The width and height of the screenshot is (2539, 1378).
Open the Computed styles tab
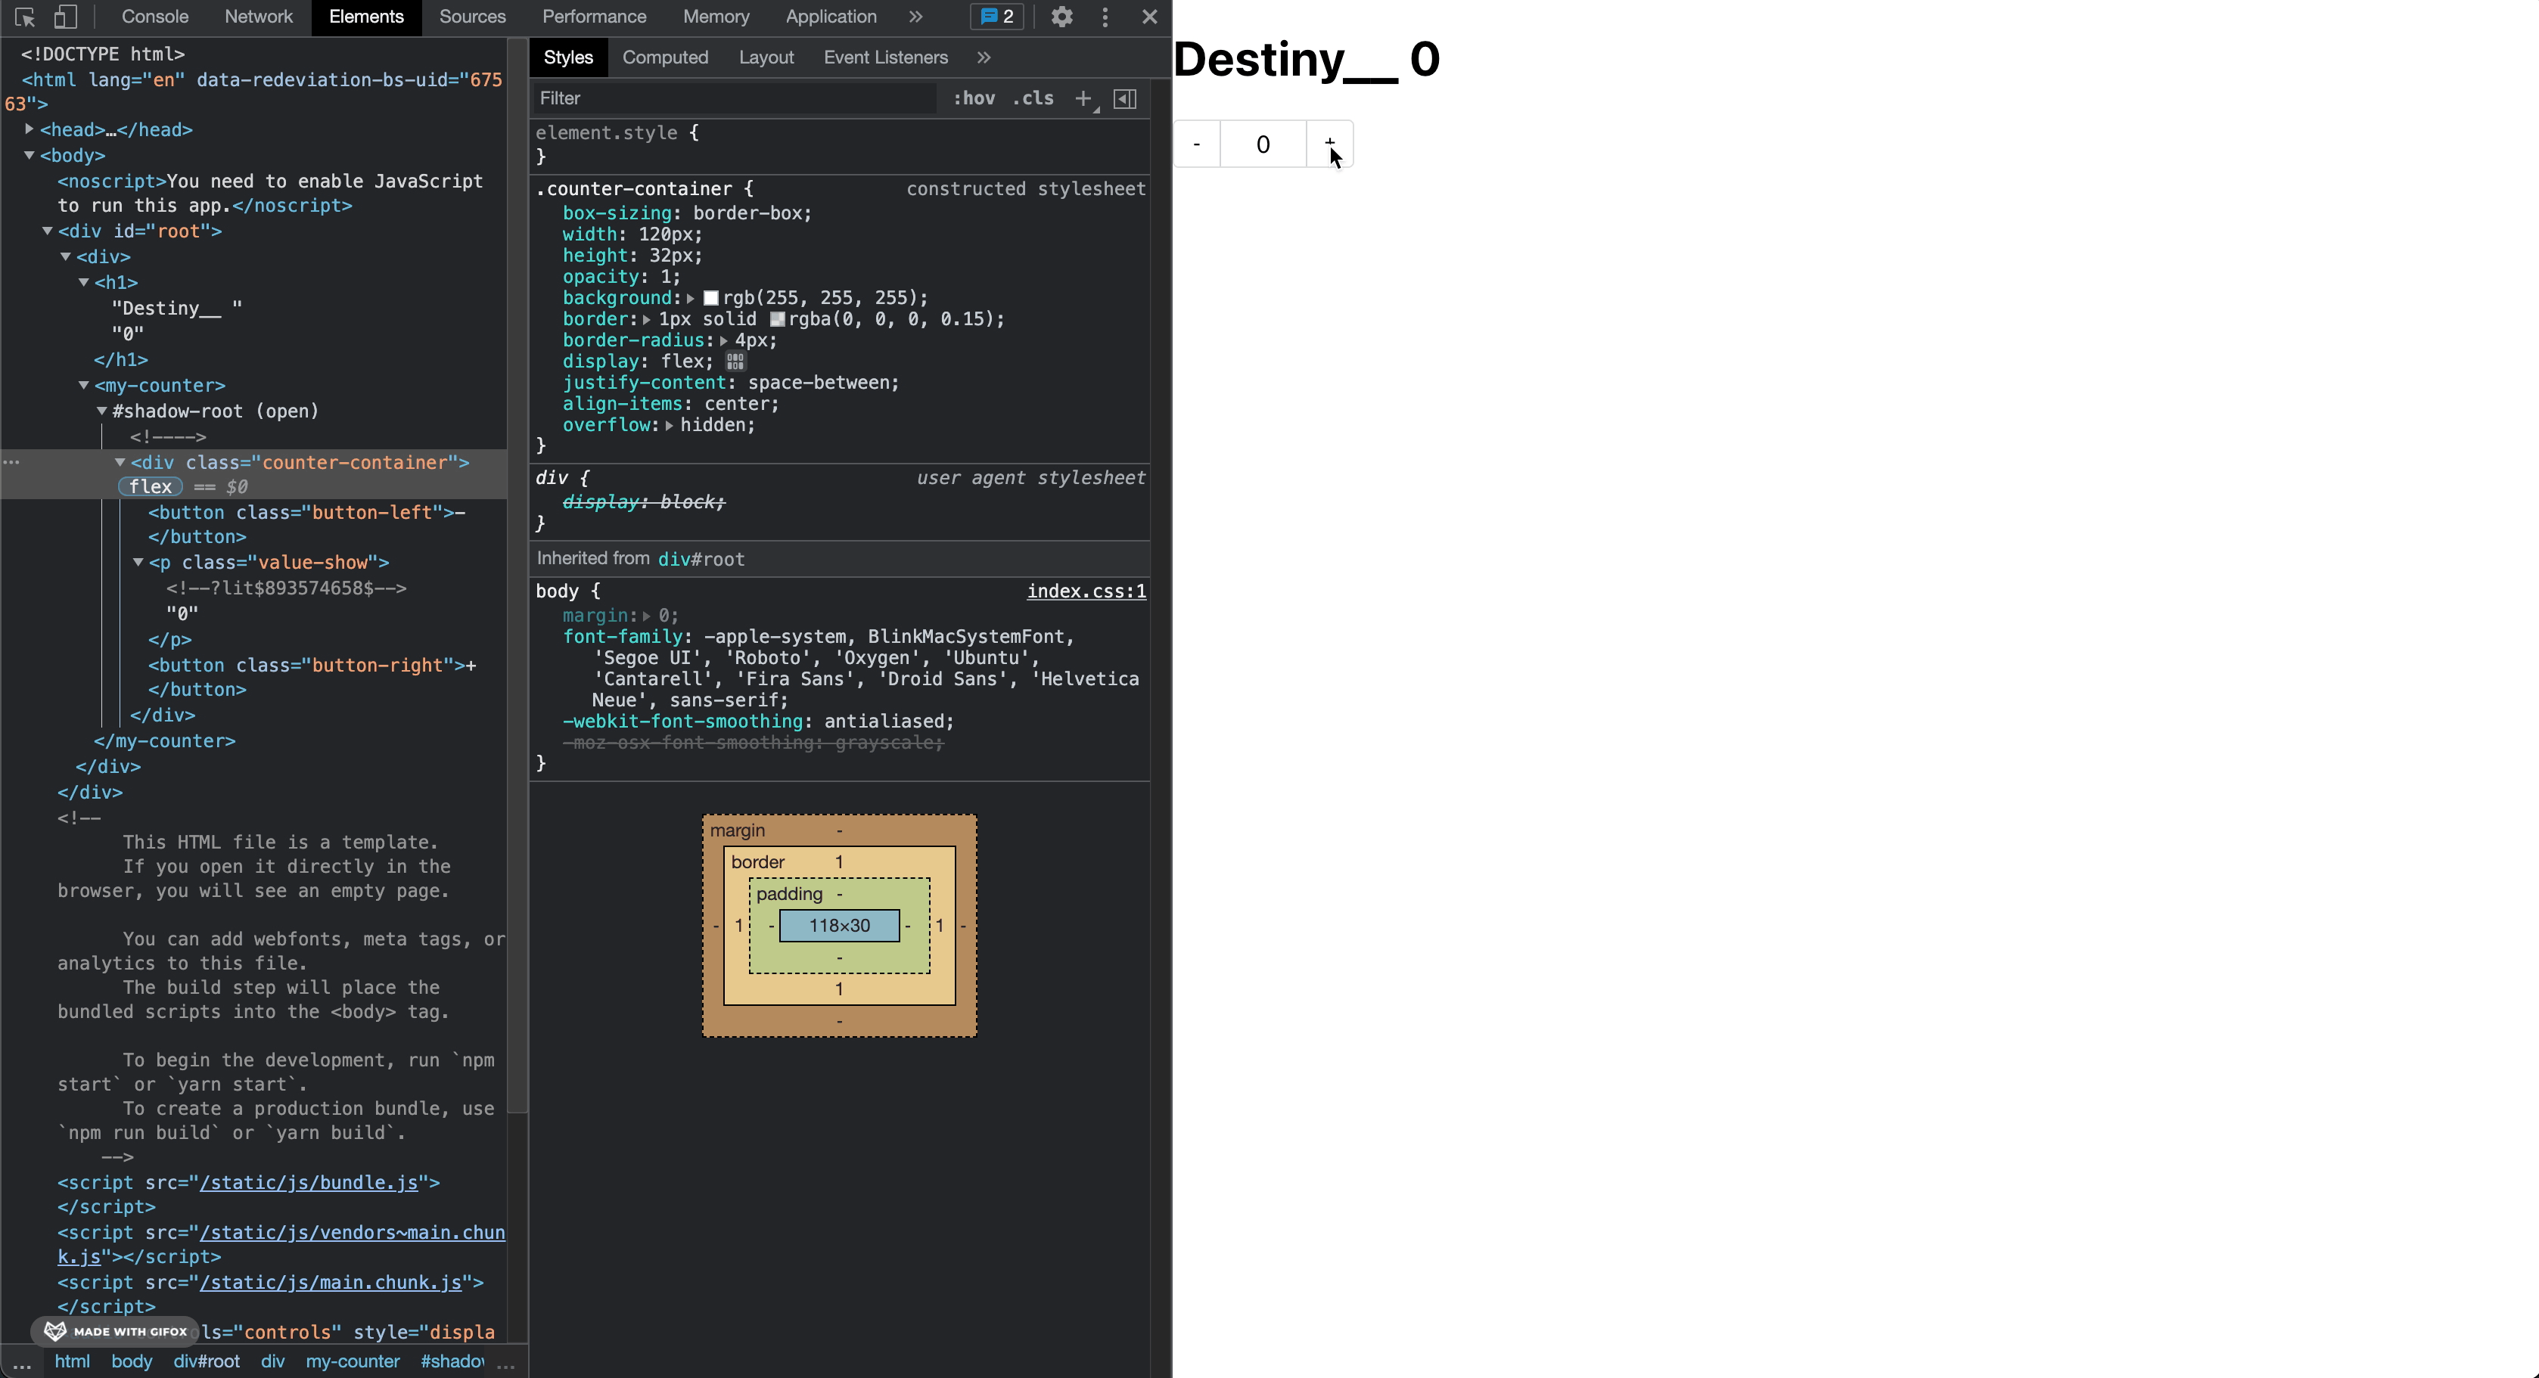[x=665, y=57]
